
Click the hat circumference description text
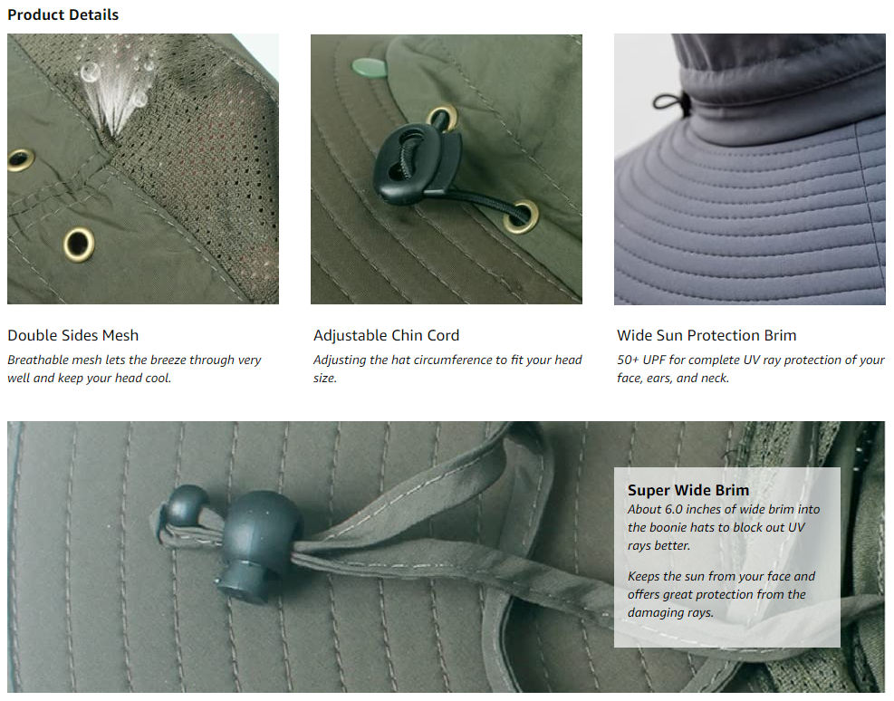coord(447,369)
